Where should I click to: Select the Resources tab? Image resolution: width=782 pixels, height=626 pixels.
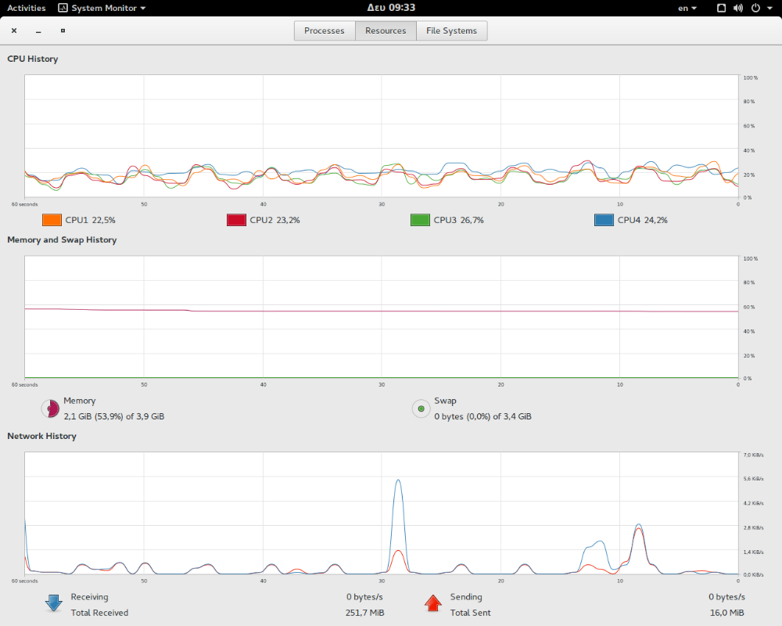pyautogui.click(x=386, y=31)
